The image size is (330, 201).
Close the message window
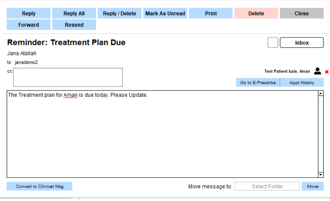point(302,13)
